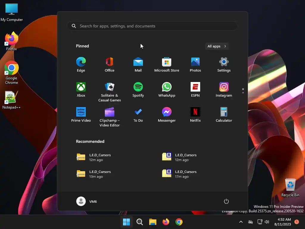The height and width of the screenshot is (229, 305).
Task: Open Clipchamp Video Editor
Action: [x=110, y=117]
